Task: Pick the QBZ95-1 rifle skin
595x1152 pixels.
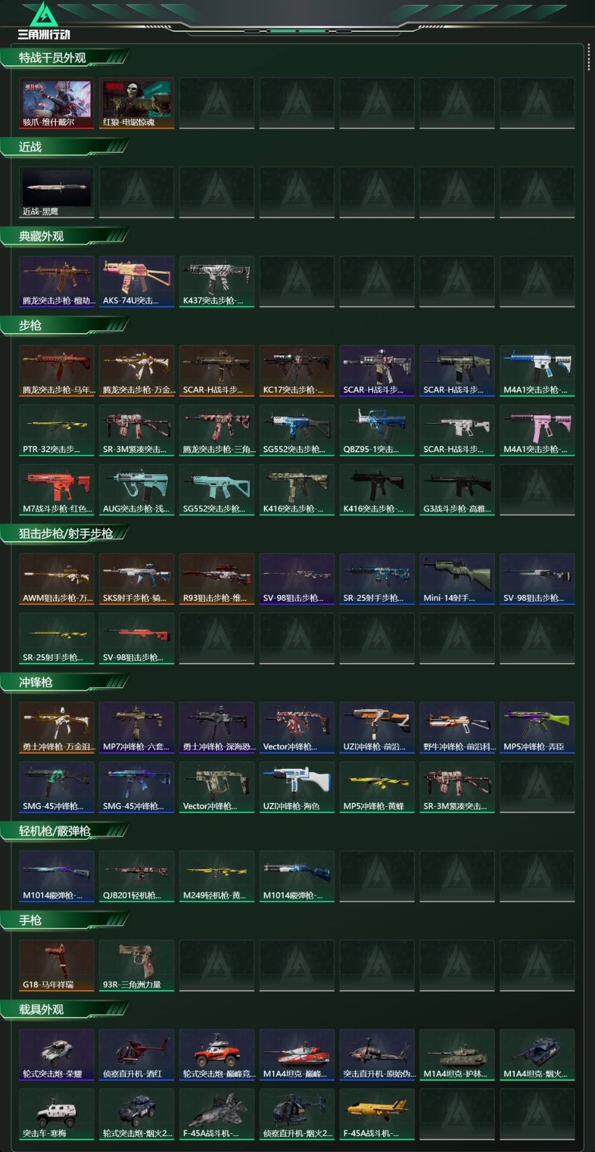Action: (x=377, y=430)
